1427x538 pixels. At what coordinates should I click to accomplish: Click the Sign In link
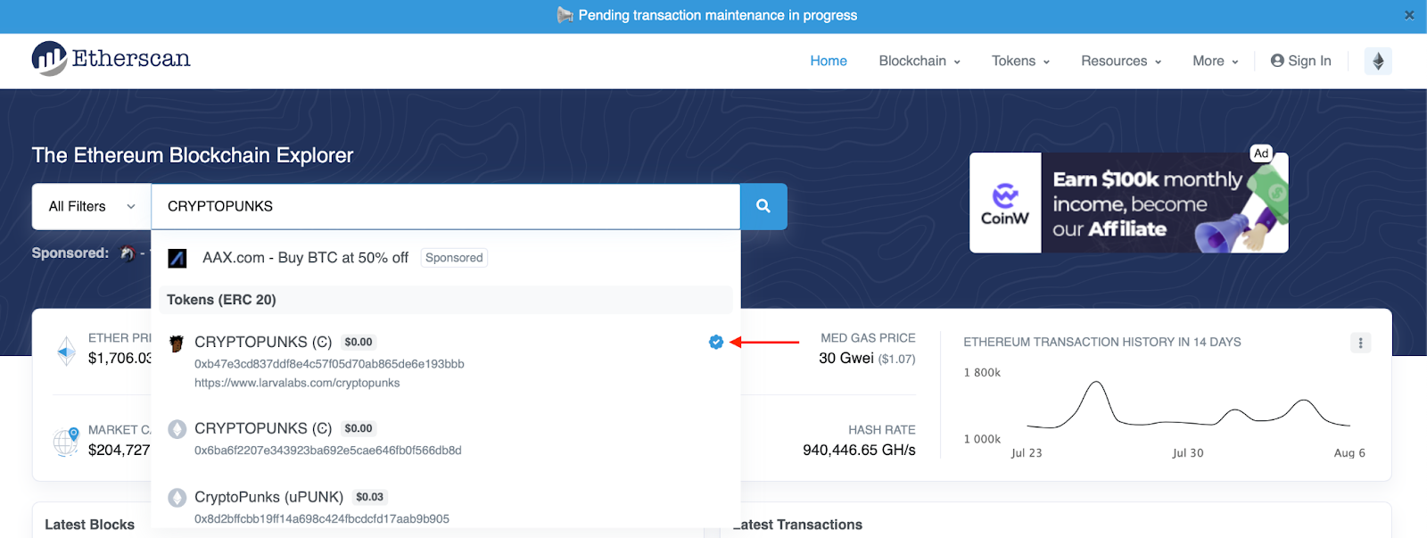1300,61
